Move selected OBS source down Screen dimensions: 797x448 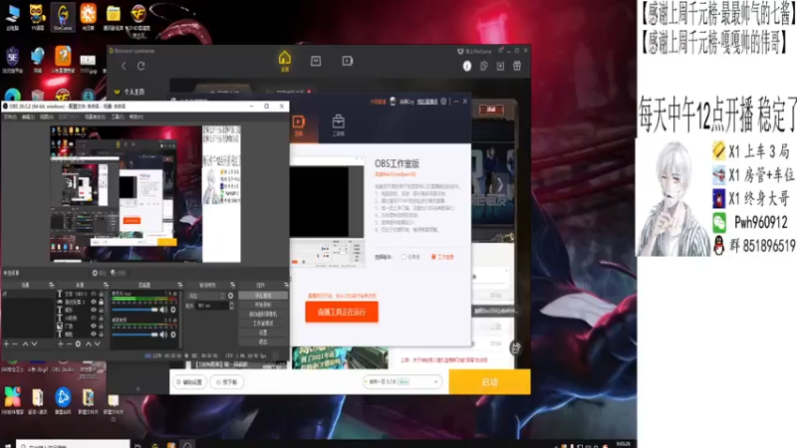point(97,343)
